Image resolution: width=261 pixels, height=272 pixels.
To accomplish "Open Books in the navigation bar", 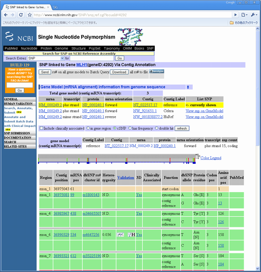I will (139, 49).
